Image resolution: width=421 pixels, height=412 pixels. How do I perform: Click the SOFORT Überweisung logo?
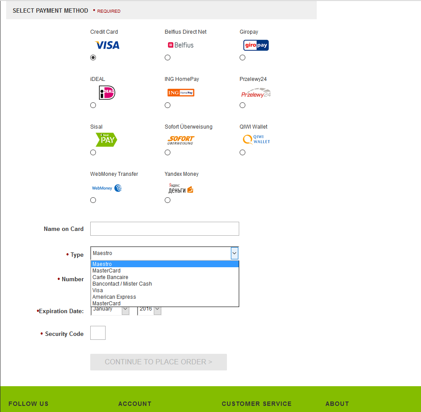click(x=180, y=140)
